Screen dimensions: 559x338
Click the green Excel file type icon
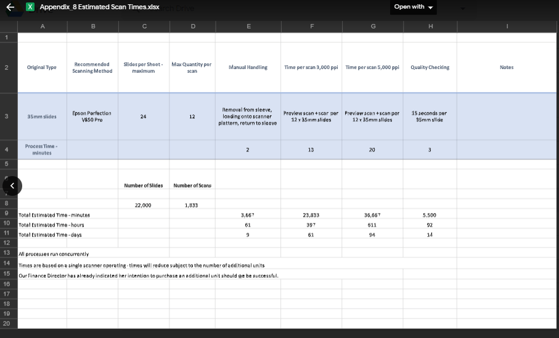point(30,7)
